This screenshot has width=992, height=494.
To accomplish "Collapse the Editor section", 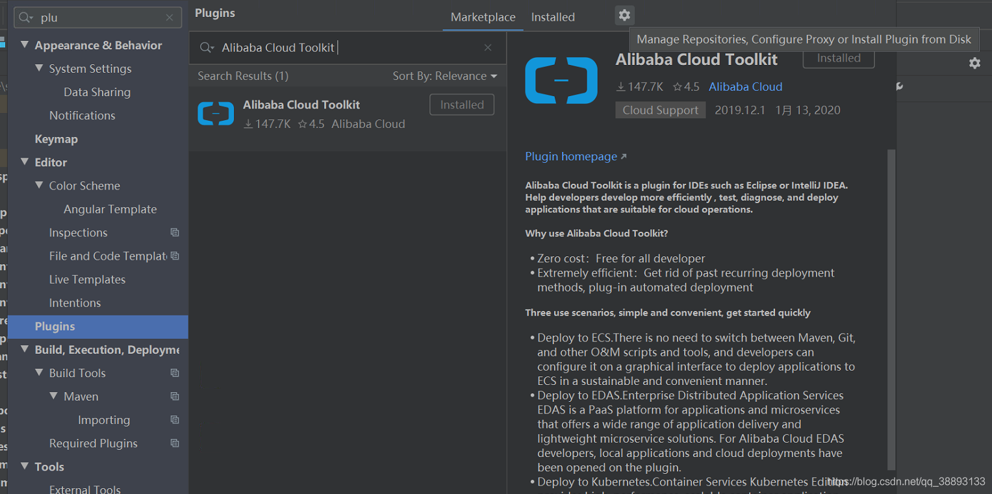I will (25, 162).
